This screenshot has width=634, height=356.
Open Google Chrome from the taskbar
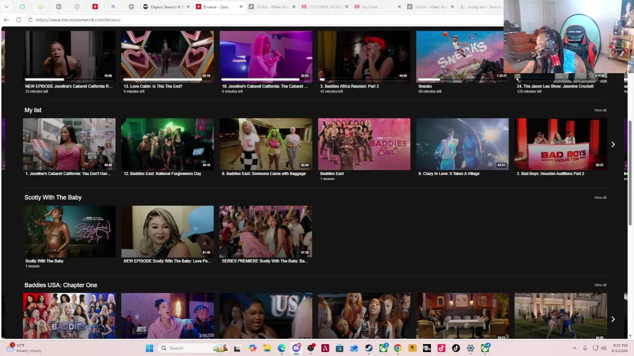click(397, 348)
